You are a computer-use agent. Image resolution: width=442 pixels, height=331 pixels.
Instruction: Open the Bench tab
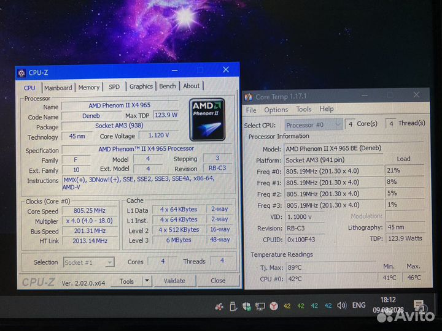coord(168,86)
